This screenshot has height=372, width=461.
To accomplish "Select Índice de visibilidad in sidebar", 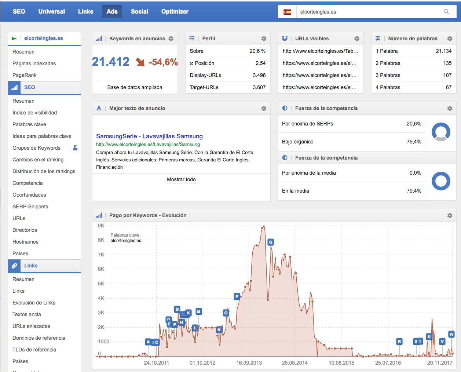I will click(x=34, y=113).
